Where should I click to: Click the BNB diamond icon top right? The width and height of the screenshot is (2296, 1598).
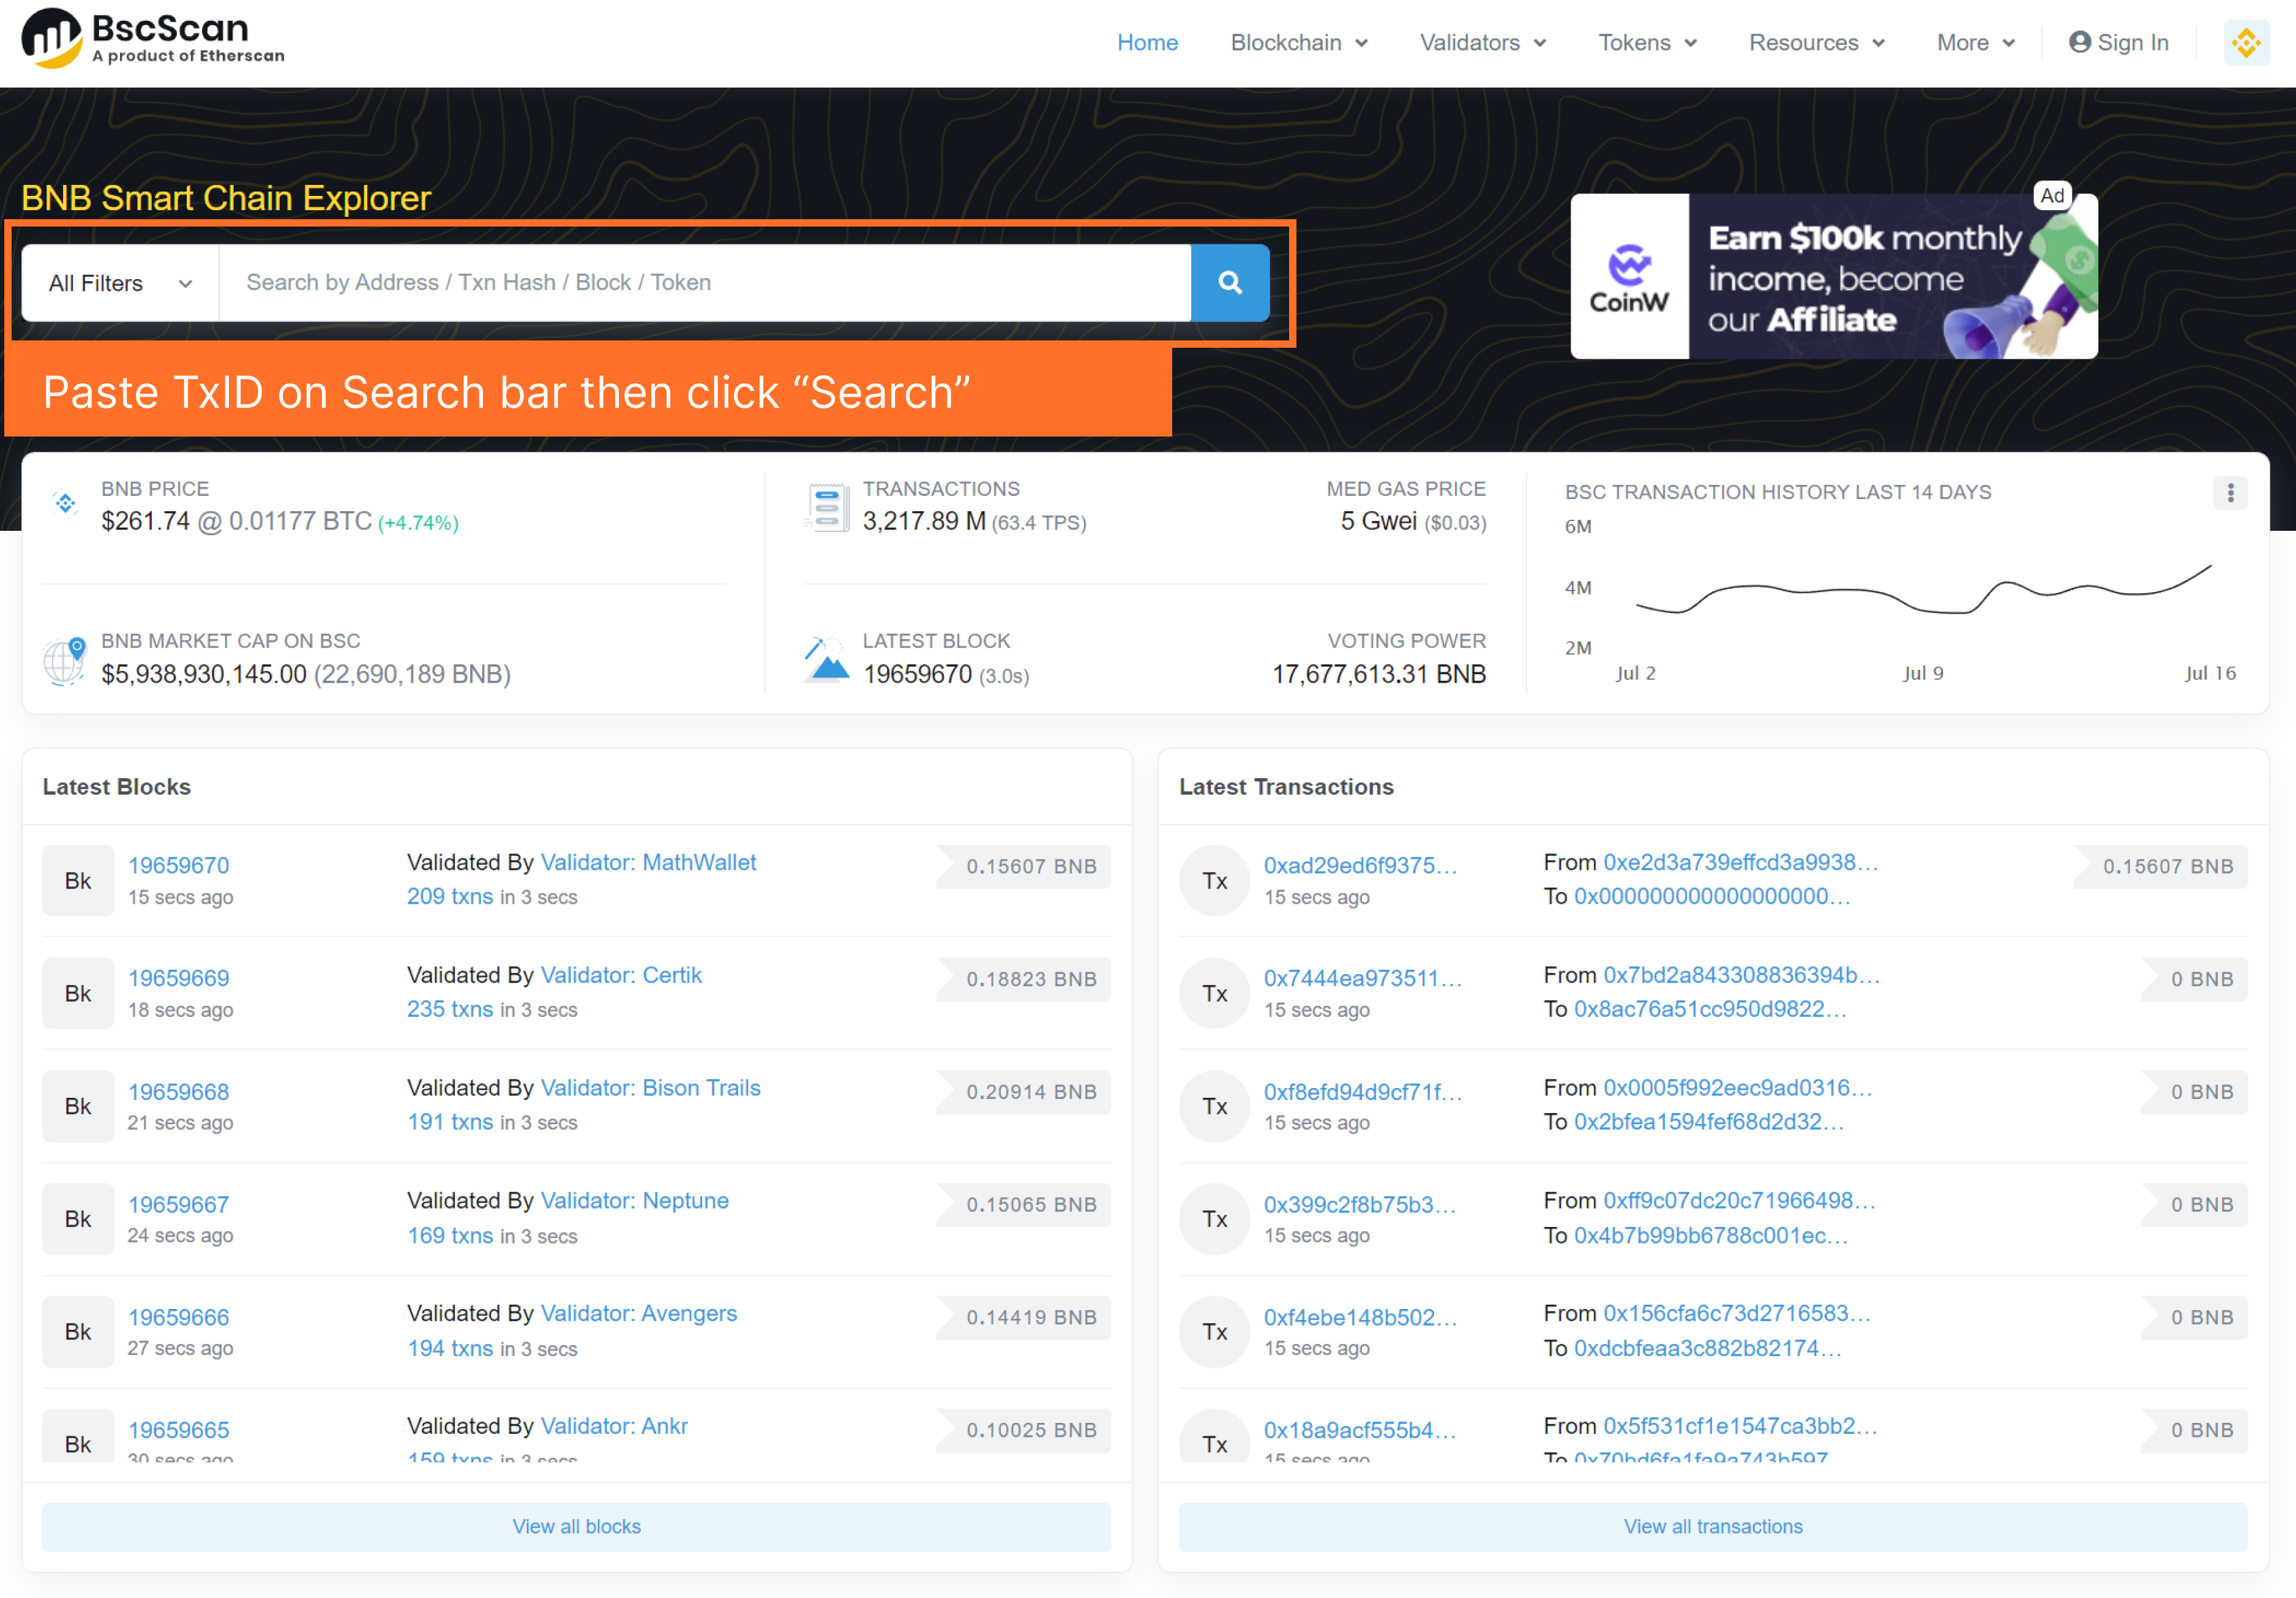tap(2246, 43)
